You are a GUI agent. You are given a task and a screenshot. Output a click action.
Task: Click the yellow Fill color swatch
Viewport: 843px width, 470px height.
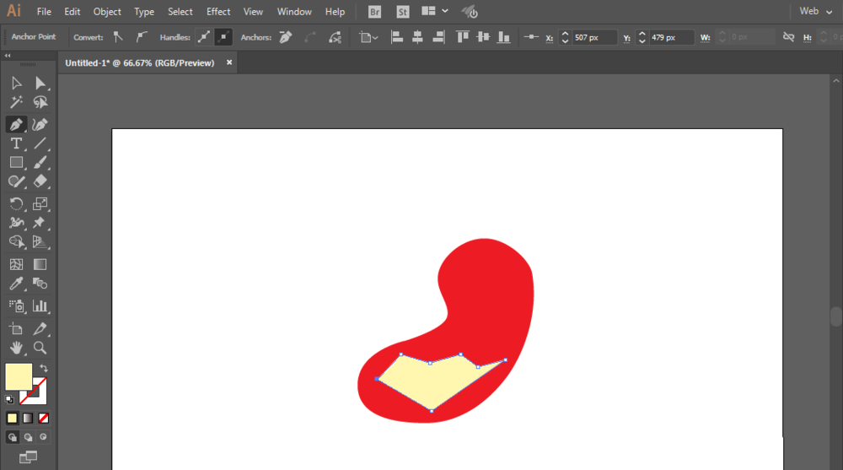tap(18, 376)
